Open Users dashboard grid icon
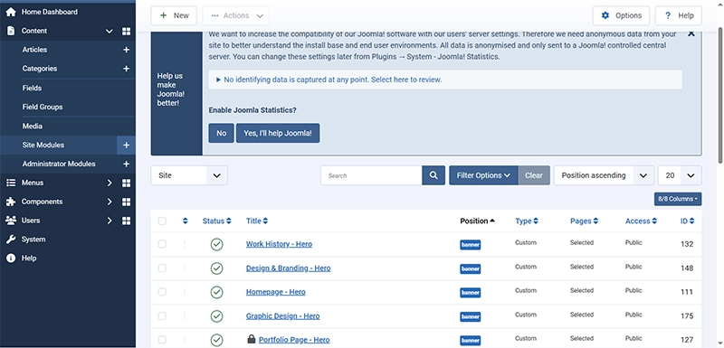Viewport: 724px width, 348px height. (126, 221)
